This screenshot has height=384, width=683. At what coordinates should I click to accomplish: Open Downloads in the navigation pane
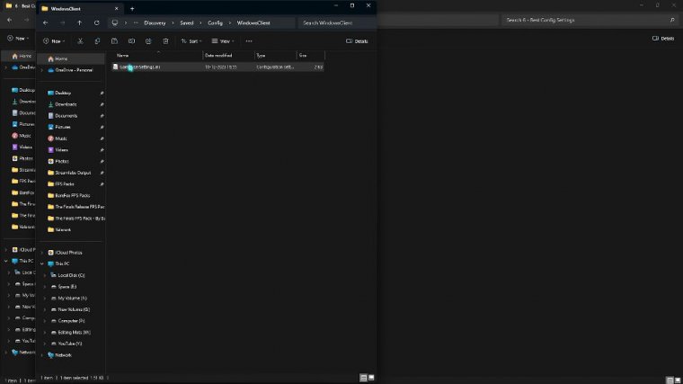click(x=66, y=104)
